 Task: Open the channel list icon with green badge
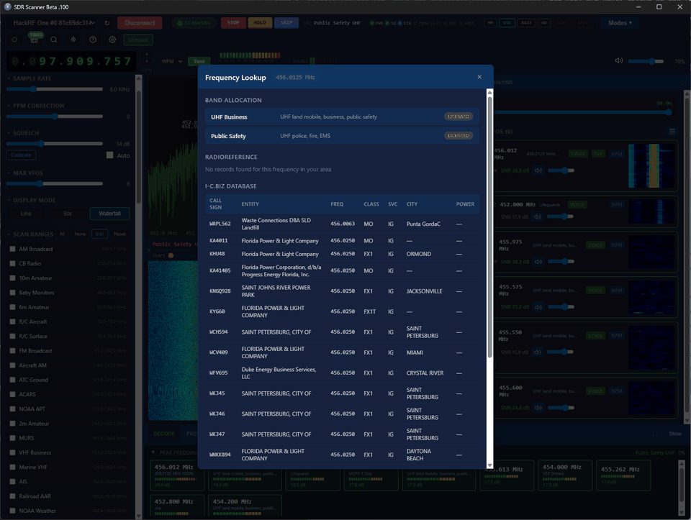coord(35,39)
